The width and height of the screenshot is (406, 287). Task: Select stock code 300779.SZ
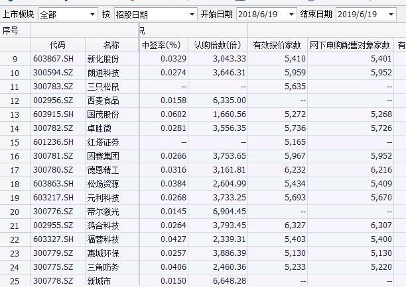[x=53, y=253]
